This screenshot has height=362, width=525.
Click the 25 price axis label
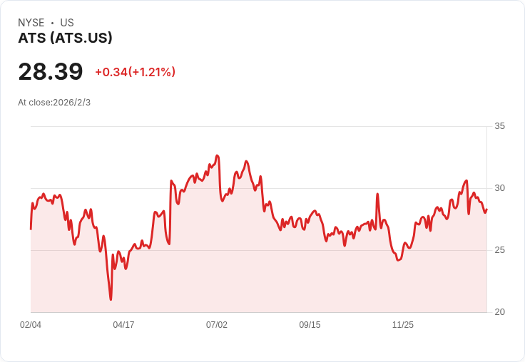(x=499, y=250)
